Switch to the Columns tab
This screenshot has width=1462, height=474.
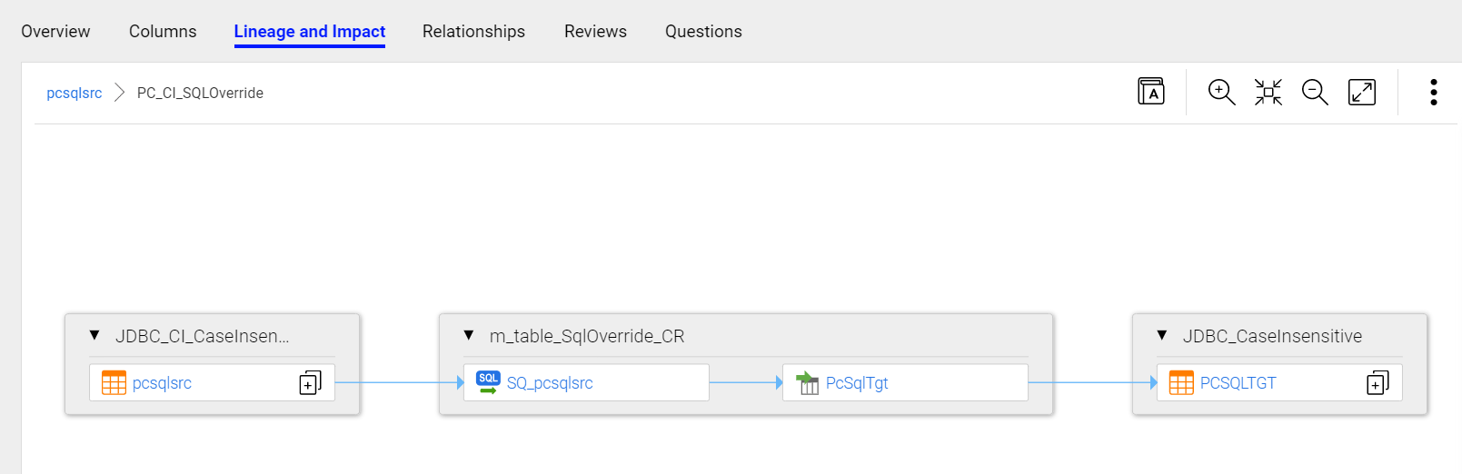(x=163, y=32)
